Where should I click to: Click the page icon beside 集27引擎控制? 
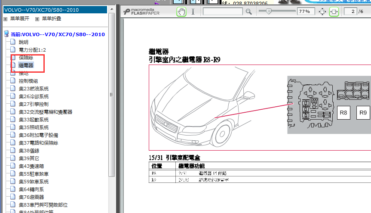[13, 104]
